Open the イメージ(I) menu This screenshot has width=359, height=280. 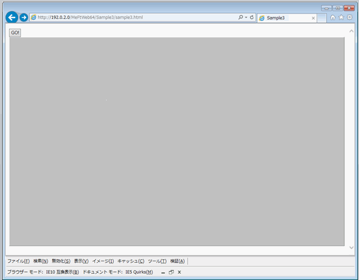pos(103,261)
